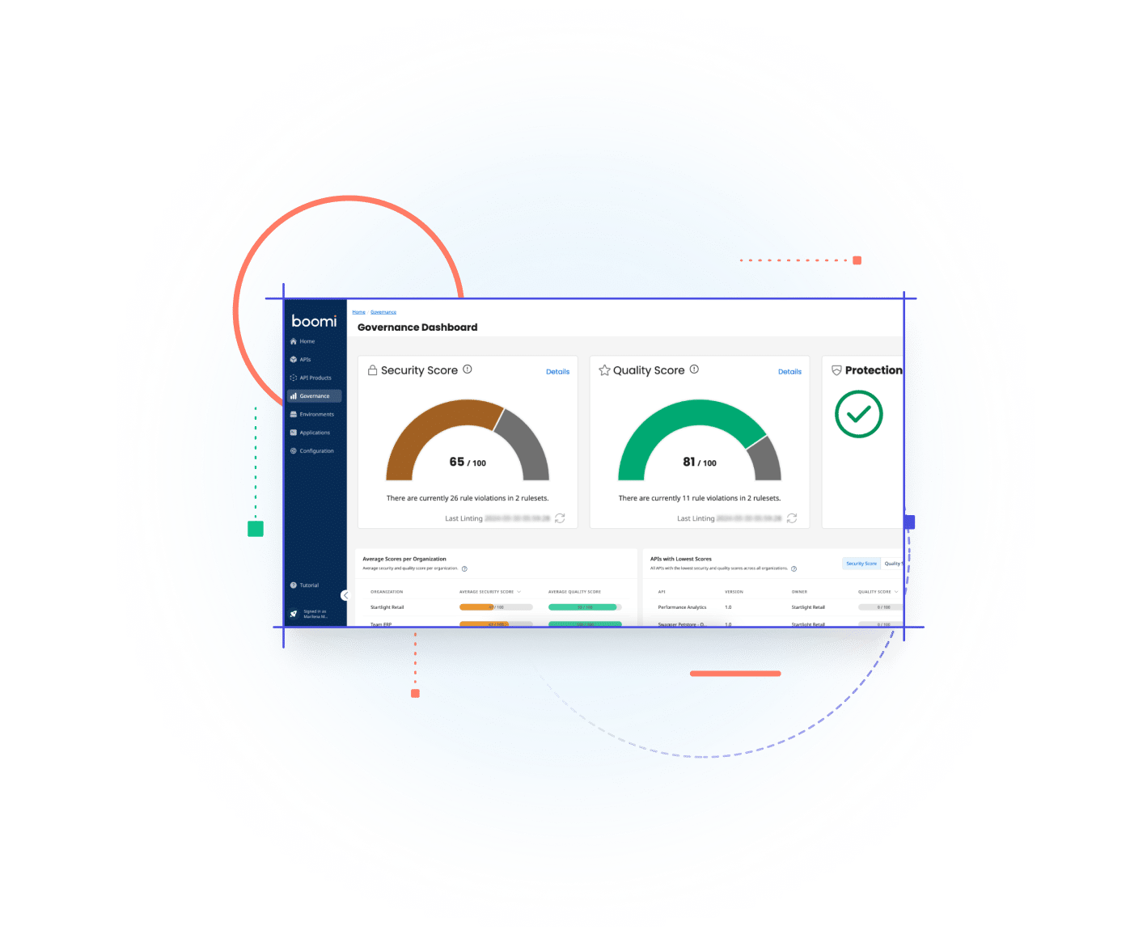Refresh Quality Score last linting
The image size is (1147, 934).
click(x=792, y=518)
